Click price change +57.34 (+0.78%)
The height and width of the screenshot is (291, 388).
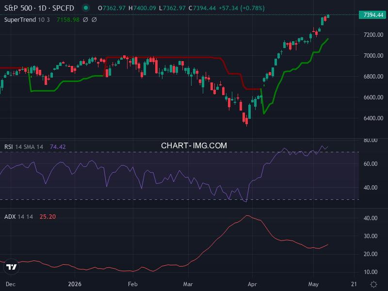click(242, 8)
